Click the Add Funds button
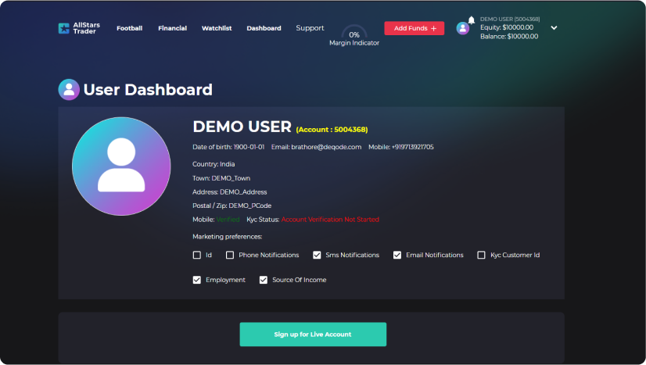The height and width of the screenshot is (365, 646). point(414,28)
